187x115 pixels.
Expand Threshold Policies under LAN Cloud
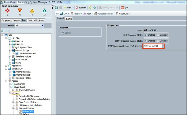click(9, 56)
